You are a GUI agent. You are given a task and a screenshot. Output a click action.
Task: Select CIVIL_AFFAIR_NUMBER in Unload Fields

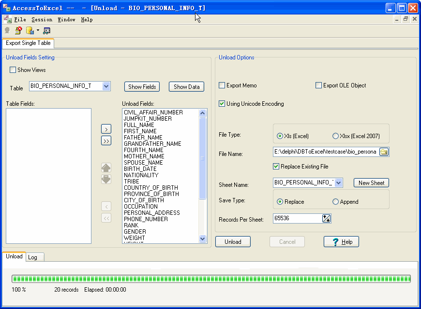click(x=153, y=112)
